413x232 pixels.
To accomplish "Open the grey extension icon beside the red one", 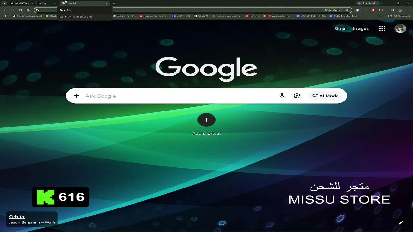I will pos(365,10).
